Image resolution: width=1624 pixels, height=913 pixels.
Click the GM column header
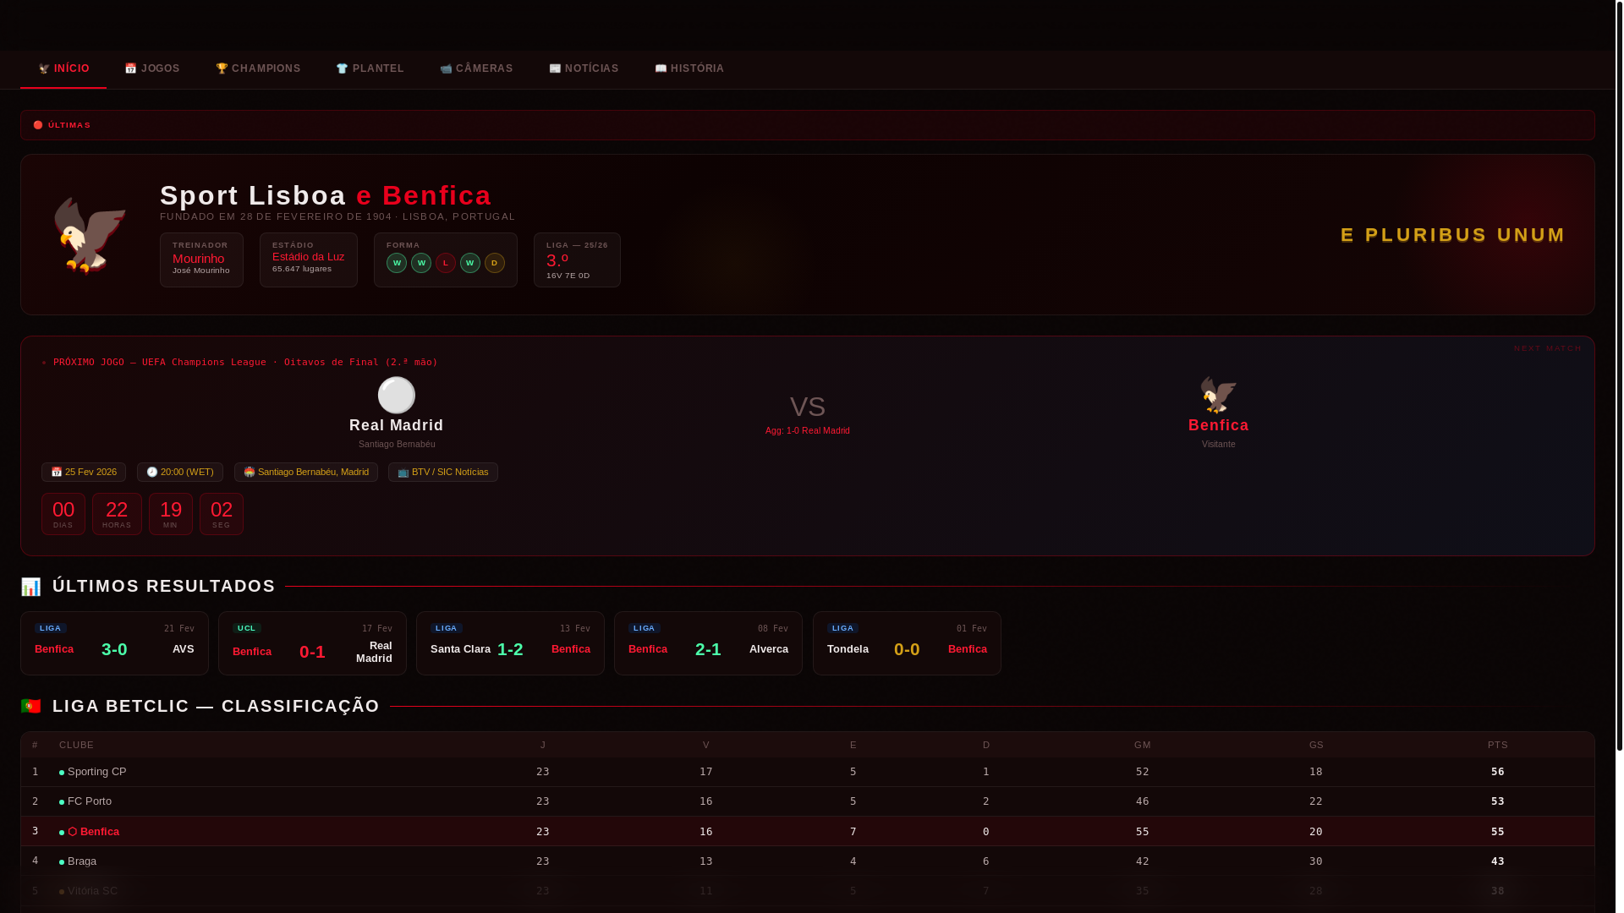[x=1143, y=745]
